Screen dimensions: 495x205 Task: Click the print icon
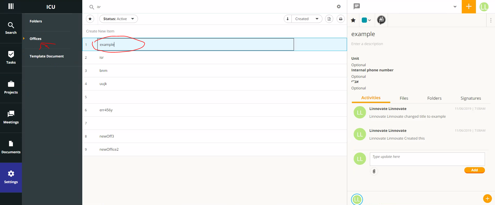tap(341, 19)
